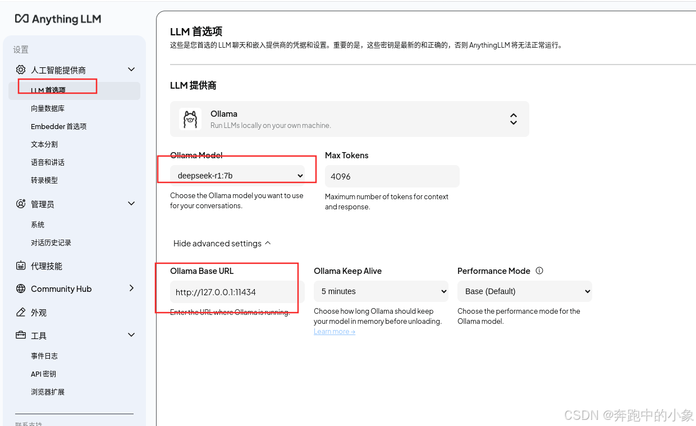Click the LLM 首选项 page heading

pos(196,32)
